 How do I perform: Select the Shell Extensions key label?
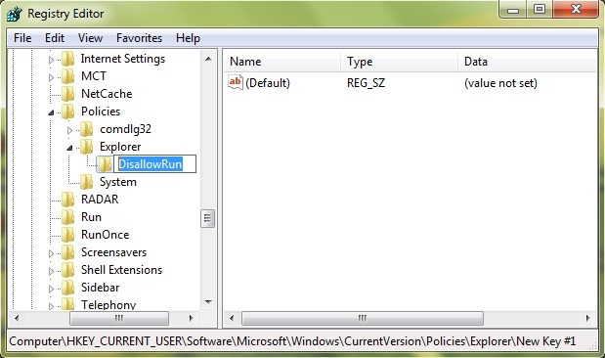point(121,270)
